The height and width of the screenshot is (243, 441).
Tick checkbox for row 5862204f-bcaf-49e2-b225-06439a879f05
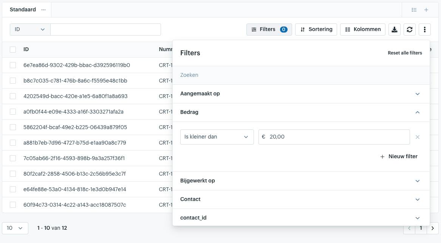[x=13, y=127]
